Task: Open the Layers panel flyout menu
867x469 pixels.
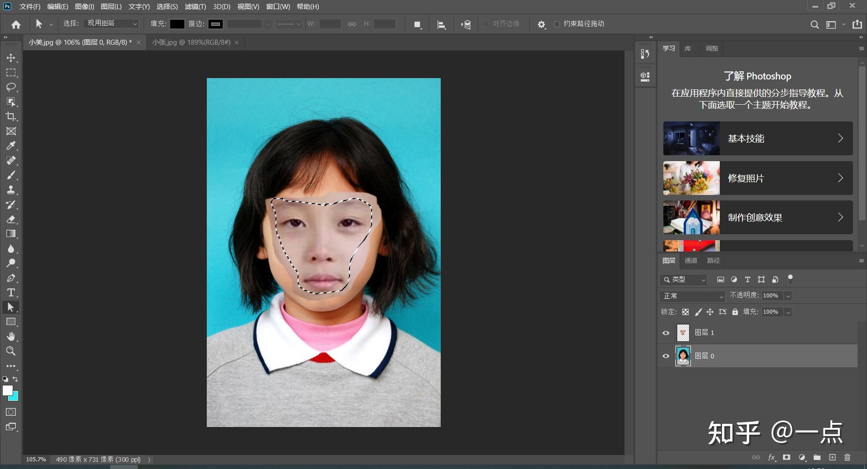Action: (x=861, y=261)
